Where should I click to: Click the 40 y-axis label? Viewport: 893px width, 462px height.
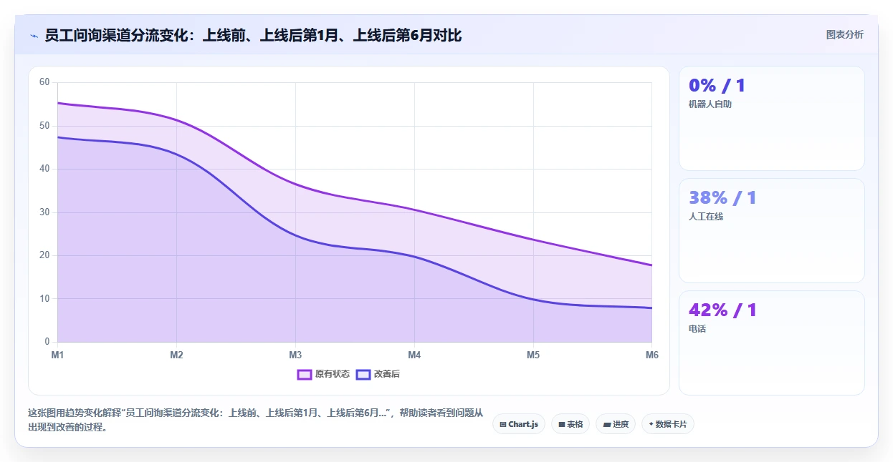pos(44,169)
